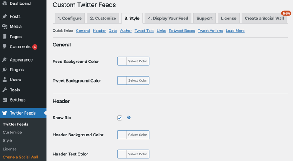Click Header Text Color swatch
The height and width of the screenshot is (161, 293).
122,154
